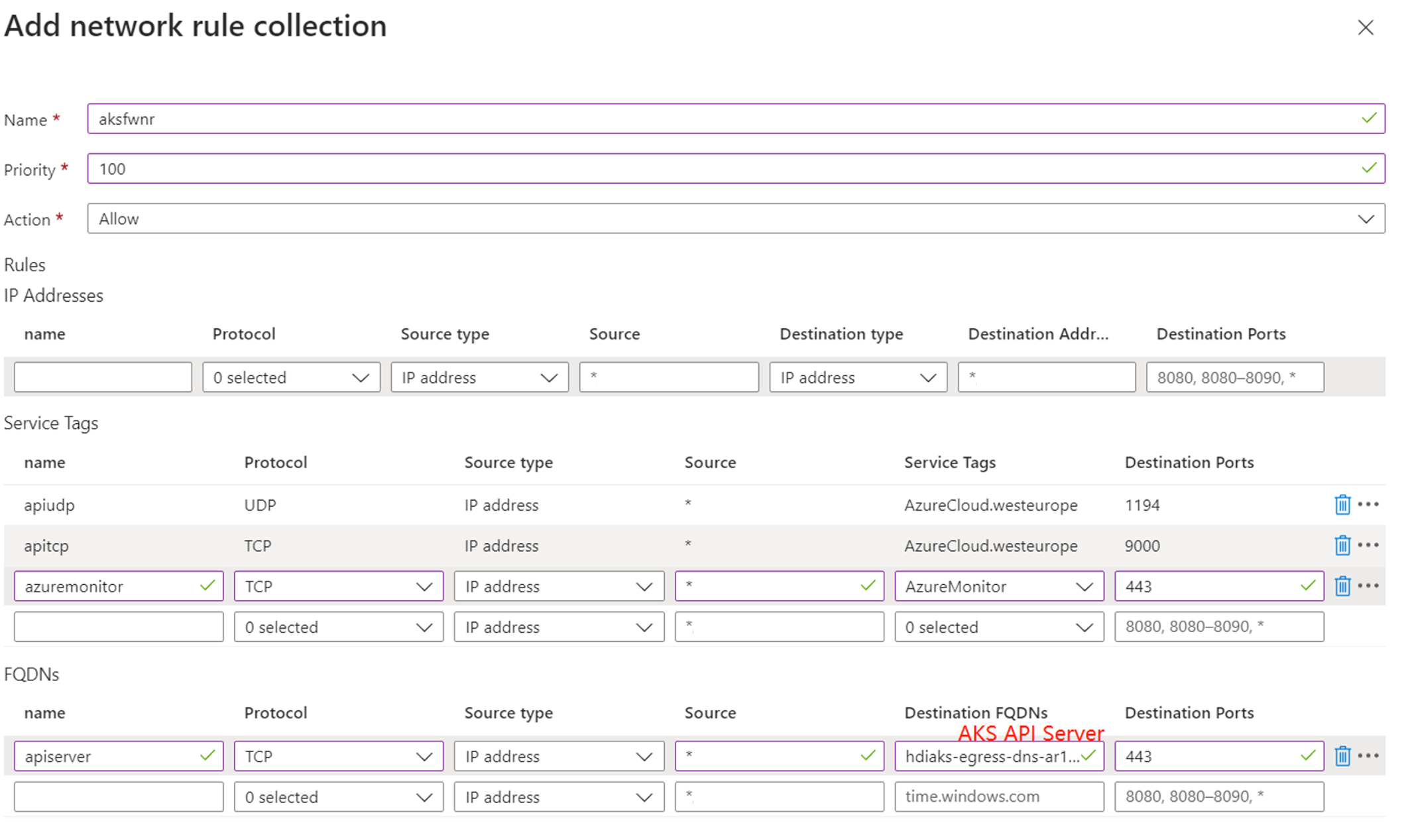Click the Name field containing aksfwnr
1404x825 pixels.
click(x=736, y=119)
